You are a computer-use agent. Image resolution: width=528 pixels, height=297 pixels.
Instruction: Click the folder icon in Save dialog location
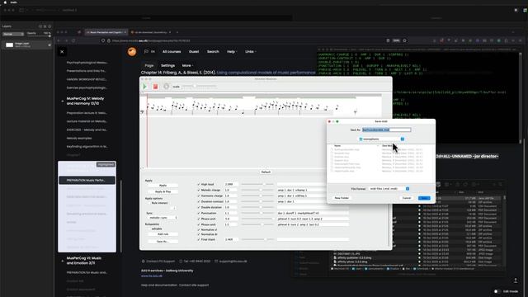point(361,139)
